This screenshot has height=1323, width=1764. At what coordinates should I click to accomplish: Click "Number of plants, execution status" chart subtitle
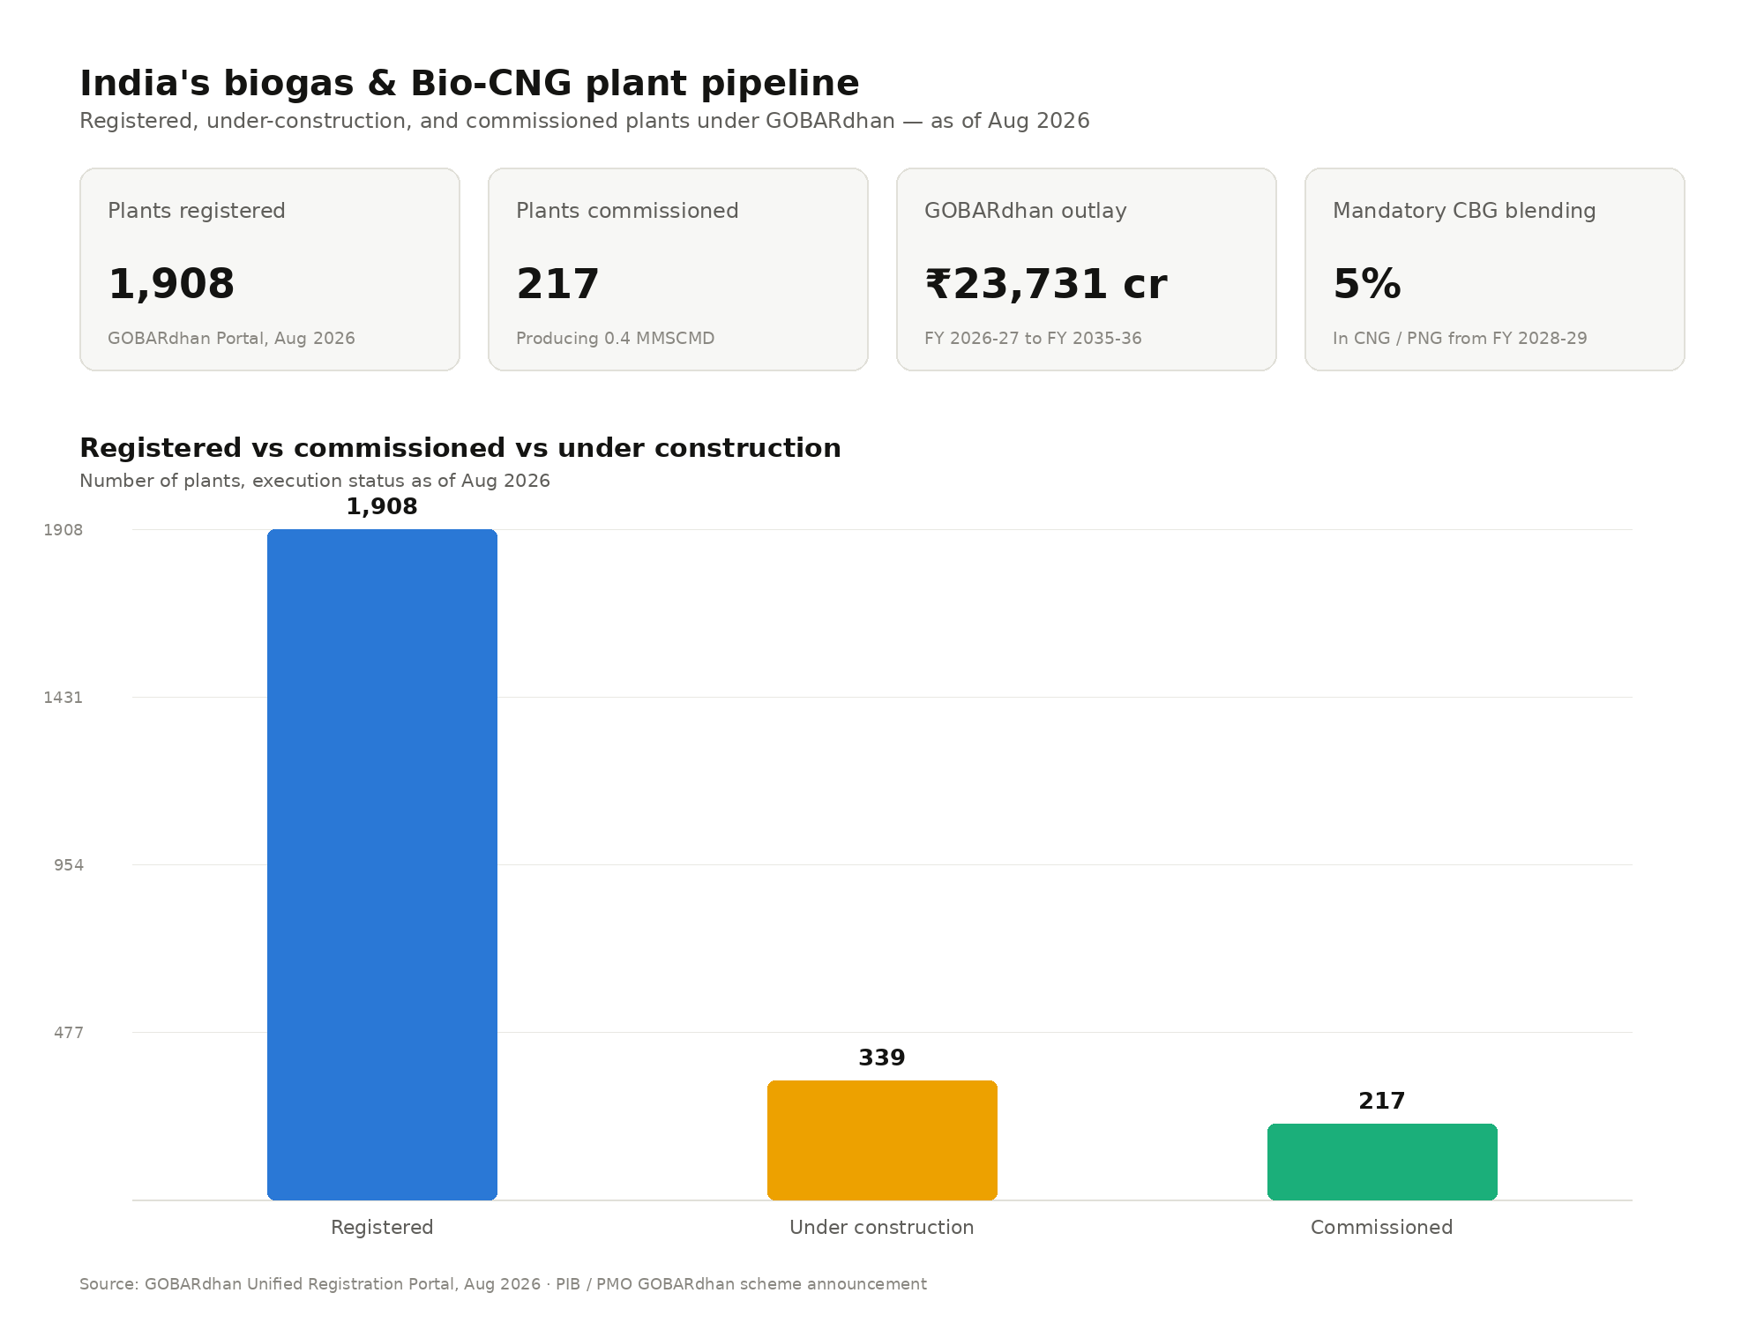(315, 481)
